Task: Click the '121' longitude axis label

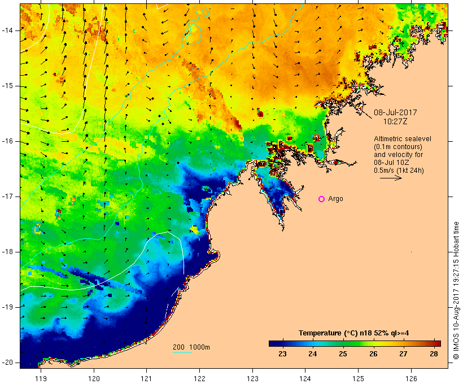Action: click(x=146, y=378)
